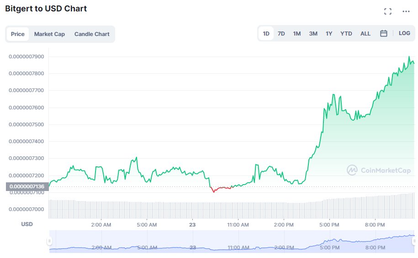Toggle LOG scale for the chart
This screenshot has height=258, width=418.
click(x=404, y=33)
